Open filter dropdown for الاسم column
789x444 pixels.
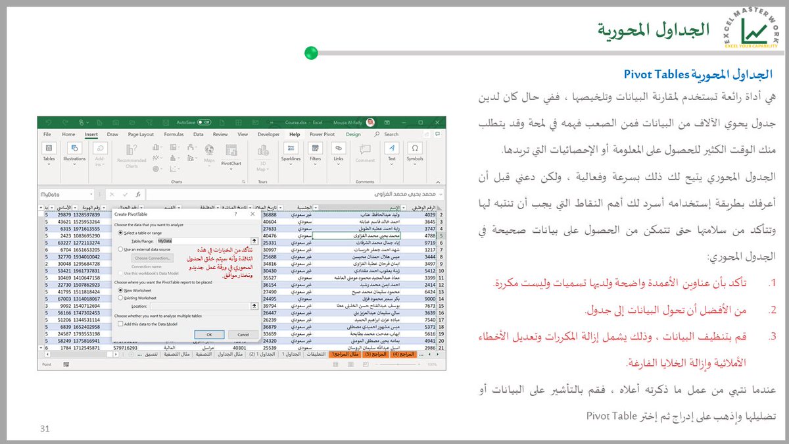(316, 208)
